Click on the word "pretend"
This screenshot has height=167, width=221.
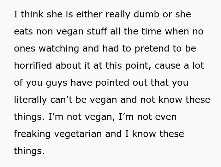(x=152, y=49)
